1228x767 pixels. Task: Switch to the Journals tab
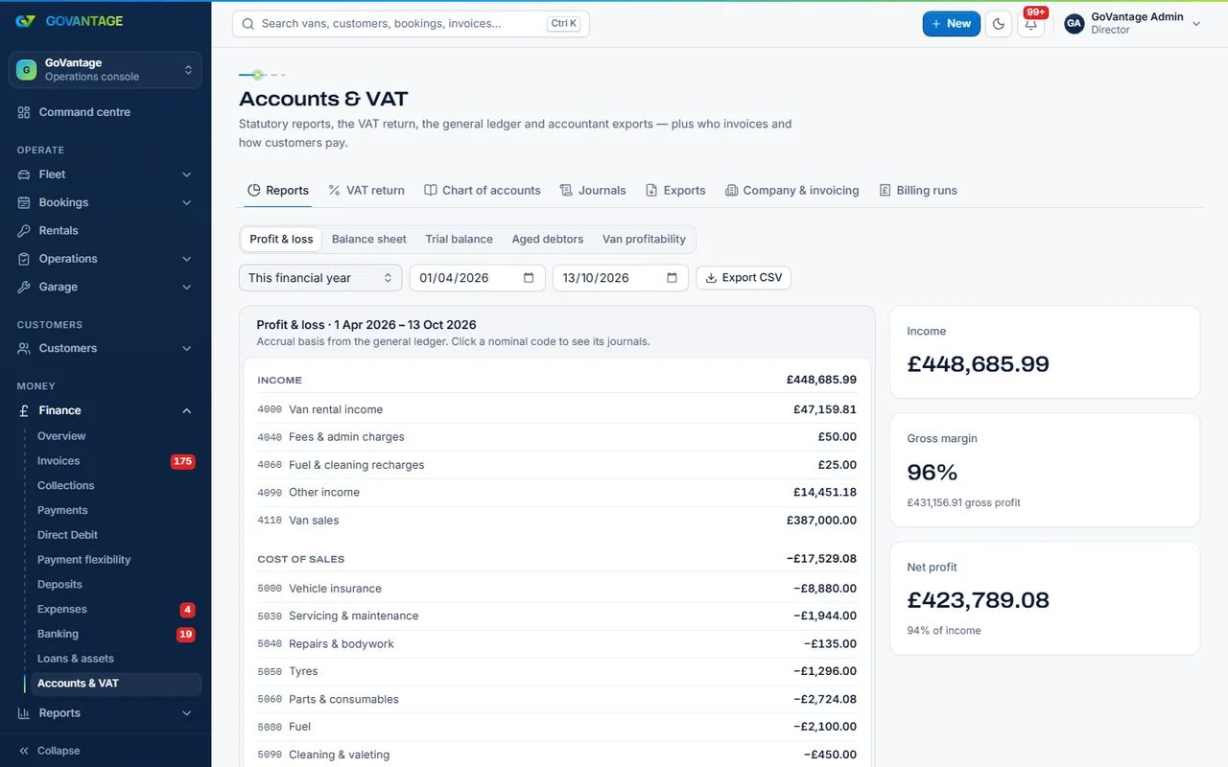pos(593,191)
